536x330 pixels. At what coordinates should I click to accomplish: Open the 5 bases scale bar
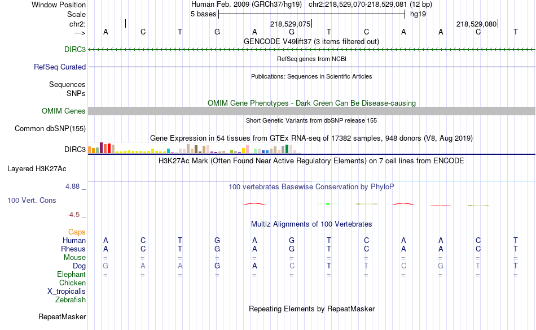click(x=312, y=14)
